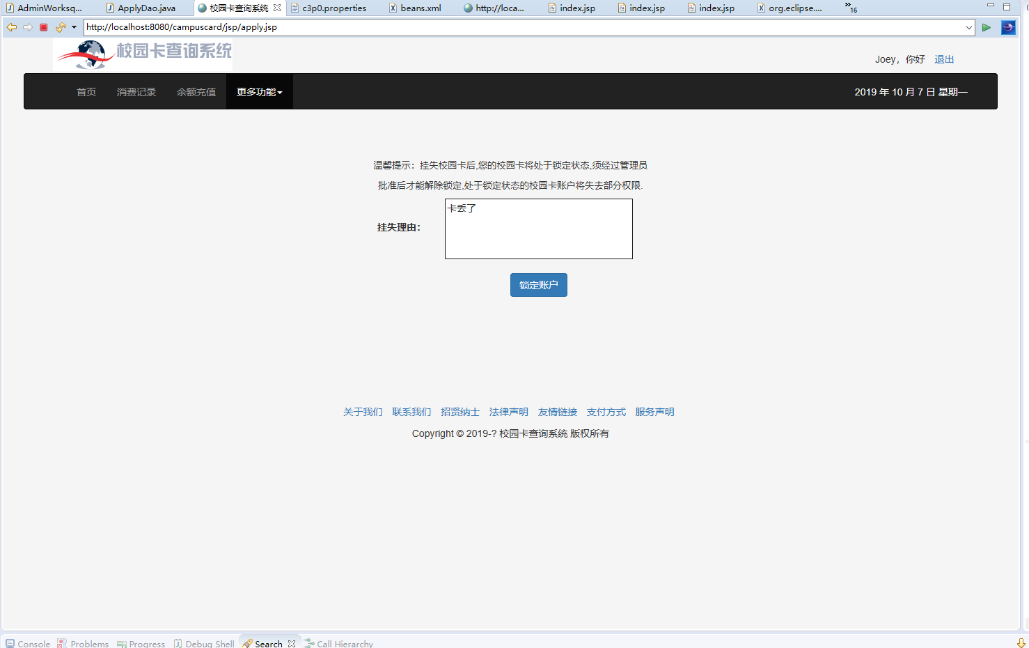The width and height of the screenshot is (1029, 648).
Task: Click the Debug Shell view icon
Action: coord(178,643)
